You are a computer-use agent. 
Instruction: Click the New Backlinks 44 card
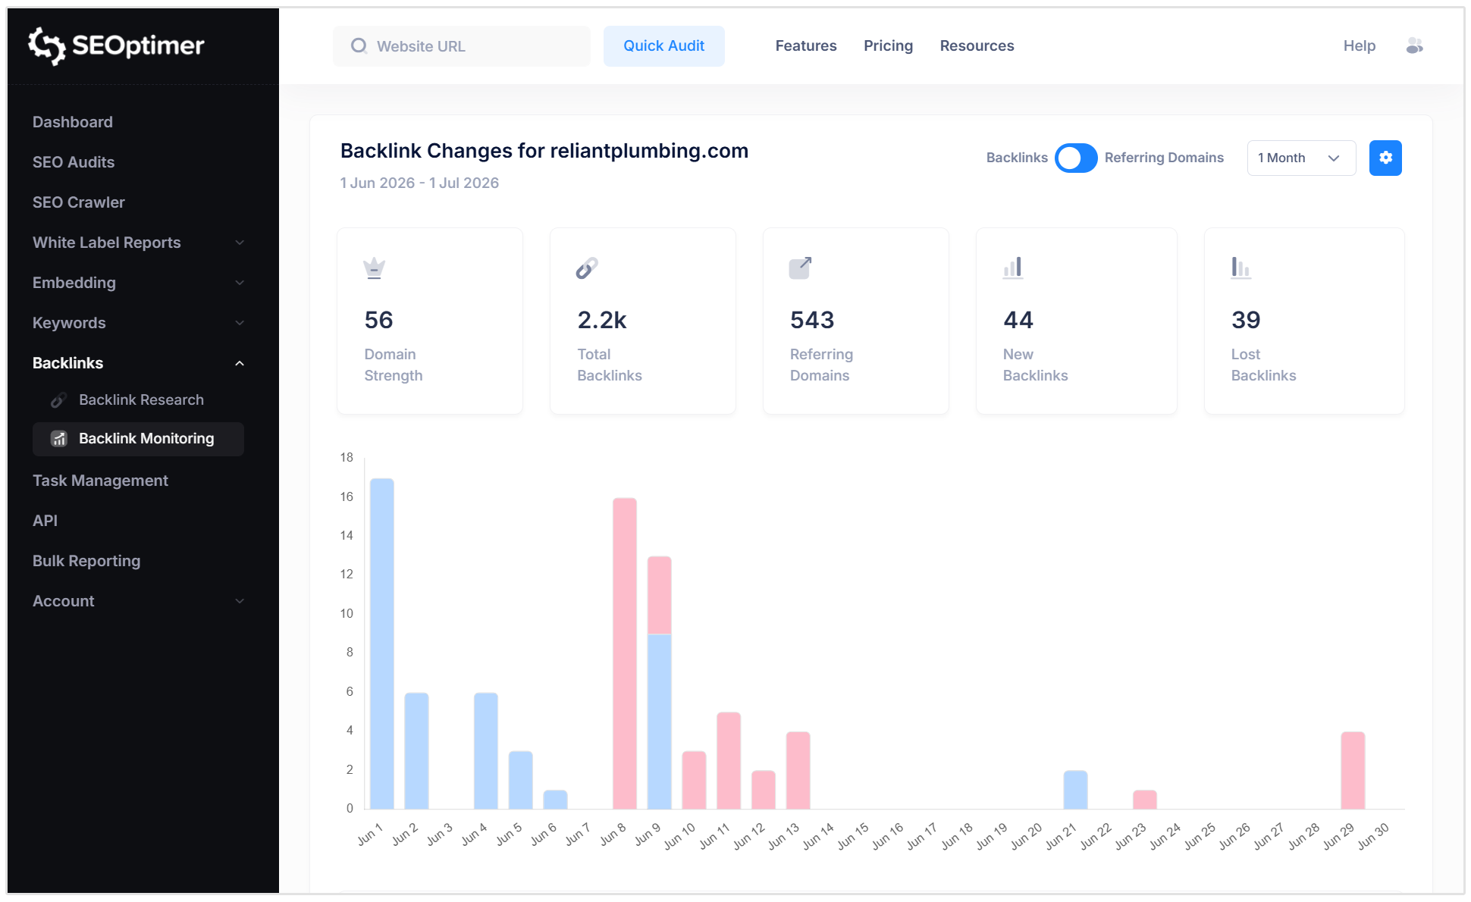[1077, 321]
